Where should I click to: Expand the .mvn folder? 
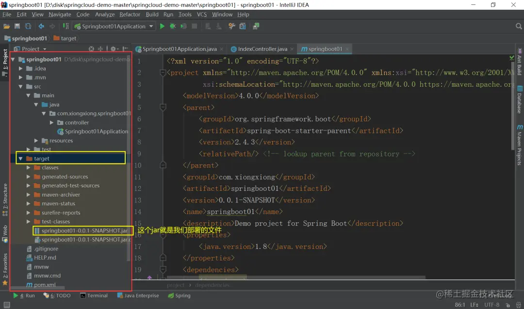coord(21,77)
